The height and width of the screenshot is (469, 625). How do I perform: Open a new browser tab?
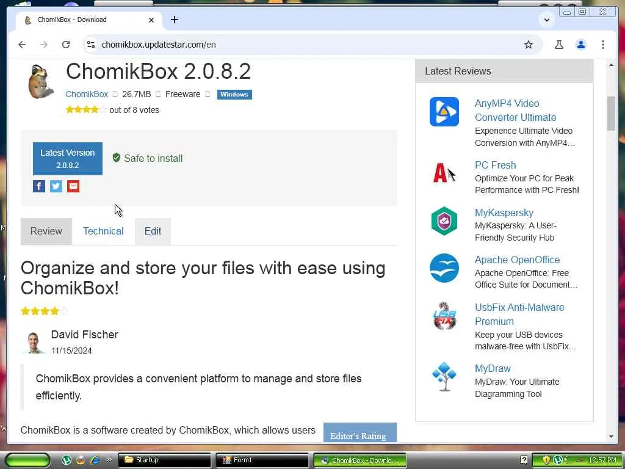(x=175, y=20)
